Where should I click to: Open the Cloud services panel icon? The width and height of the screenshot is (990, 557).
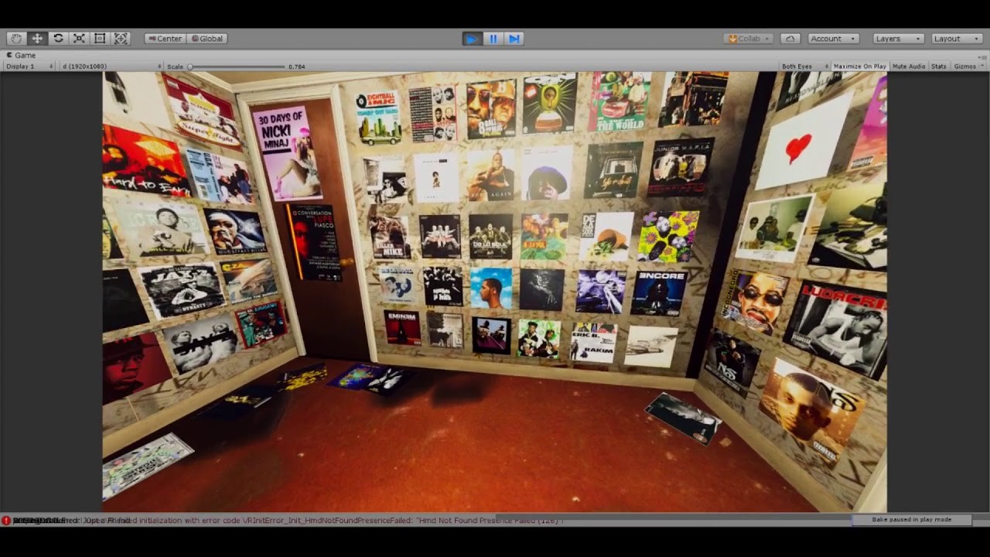[790, 39]
